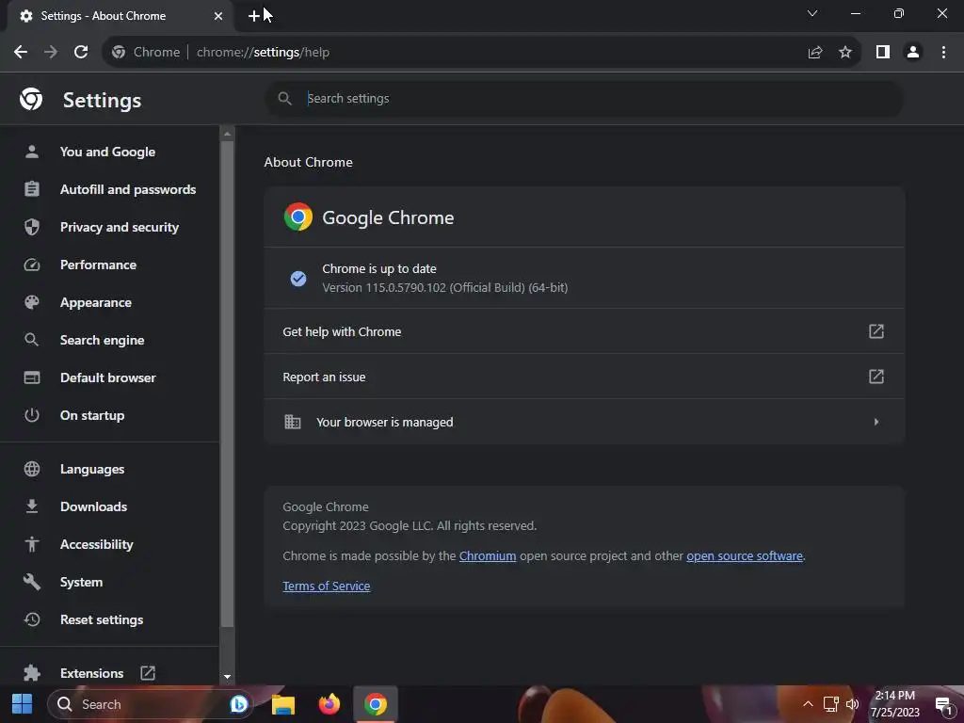Image resolution: width=964 pixels, height=723 pixels.
Task: Open Report an issue link icon
Action: click(x=876, y=377)
